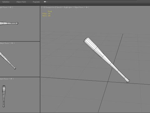Viewport: 150px width, 113px height.
Task: Open the Perspective viewport label menu
Action: click(x=50, y=7)
